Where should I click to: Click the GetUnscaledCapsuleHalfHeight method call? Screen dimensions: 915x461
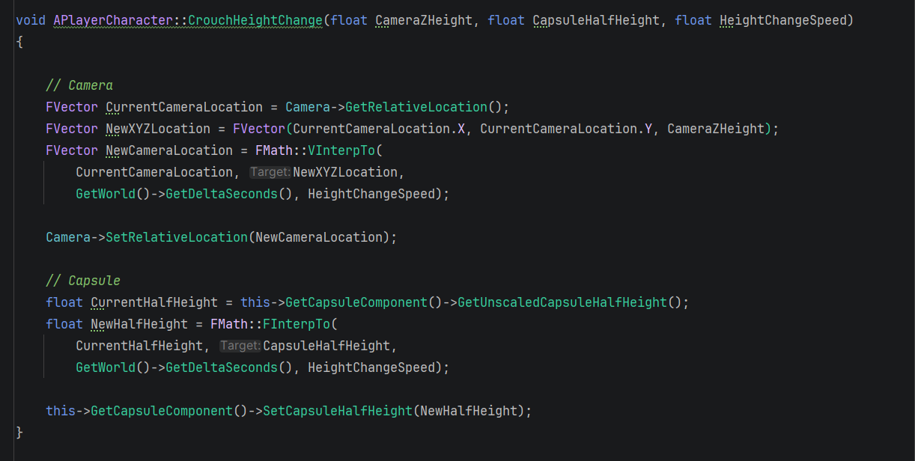pos(562,302)
